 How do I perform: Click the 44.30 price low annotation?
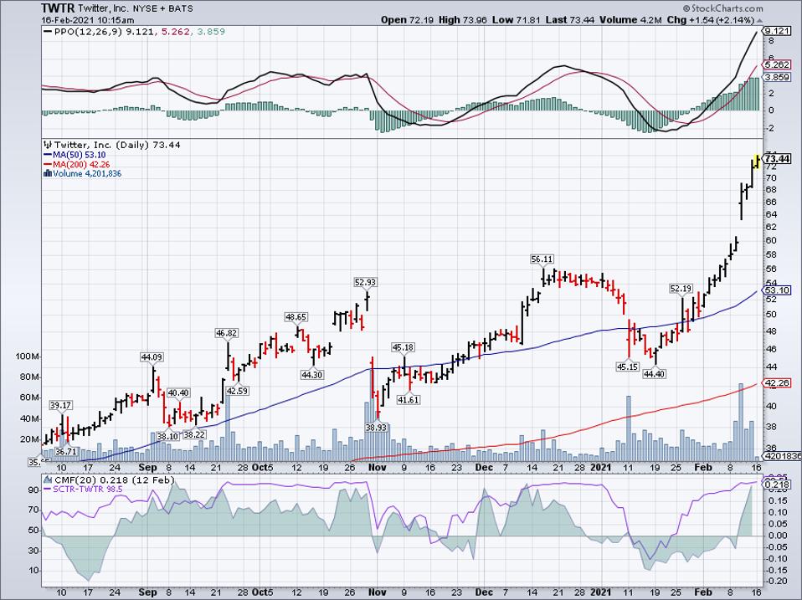(311, 375)
